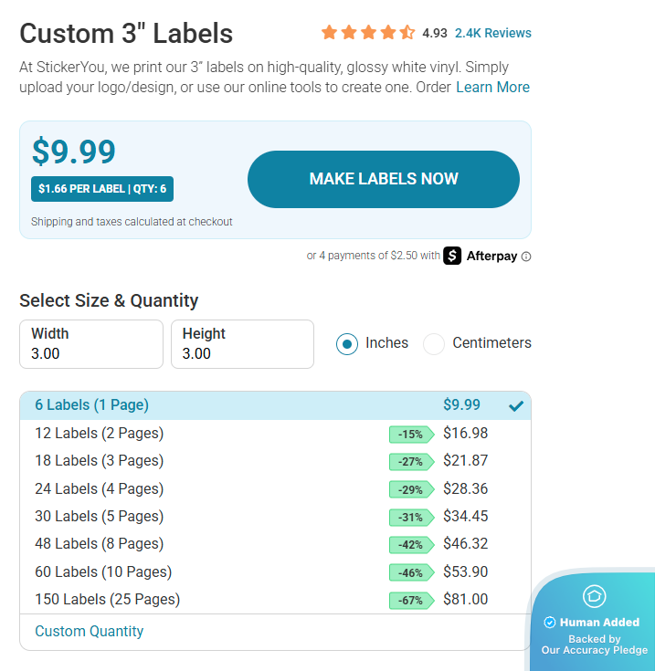
Task: Click the -42% discount tag
Action: click(410, 544)
